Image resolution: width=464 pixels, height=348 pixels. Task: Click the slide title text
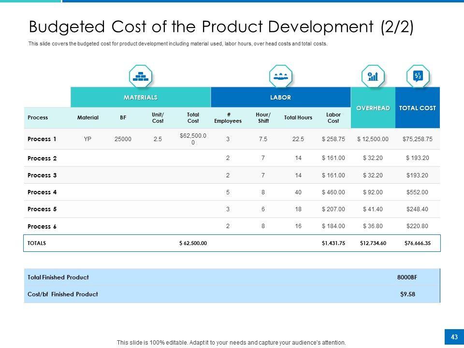(x=221, y=26)
